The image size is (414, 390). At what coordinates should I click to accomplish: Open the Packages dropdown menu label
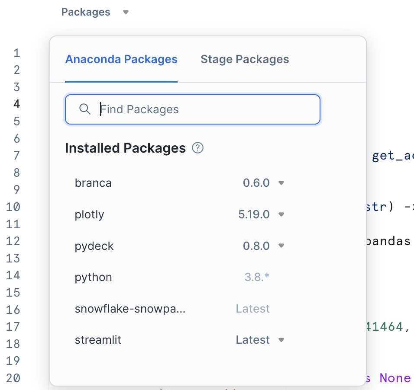[86, 12]
